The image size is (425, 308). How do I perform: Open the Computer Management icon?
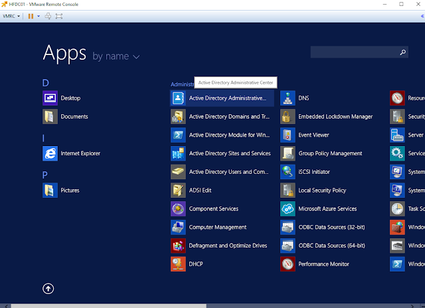coord(178,227)
